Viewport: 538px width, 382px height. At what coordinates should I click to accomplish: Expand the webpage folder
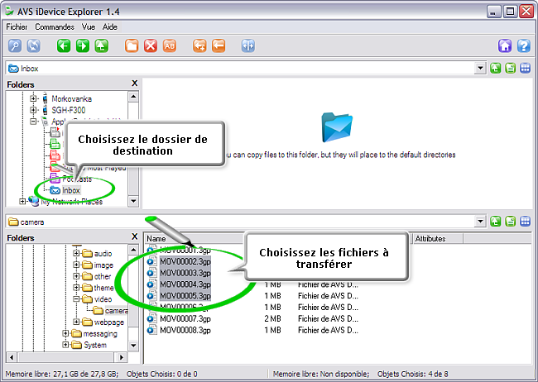click(x=76, y=322)
